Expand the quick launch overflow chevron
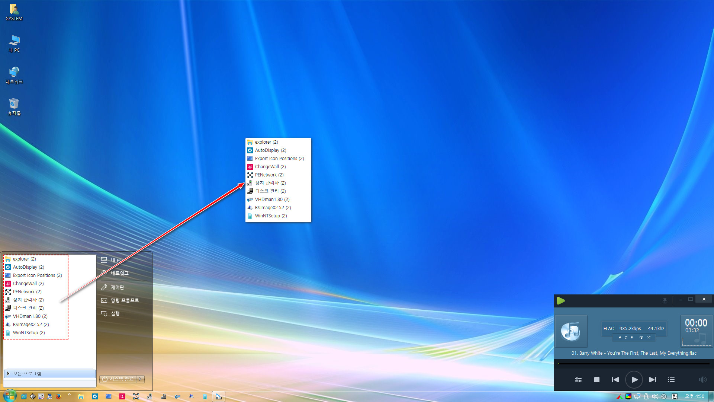The image size is (714, 402). pos(69,395)
